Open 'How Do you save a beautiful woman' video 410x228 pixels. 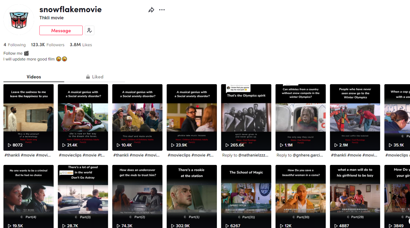[301, 196]
